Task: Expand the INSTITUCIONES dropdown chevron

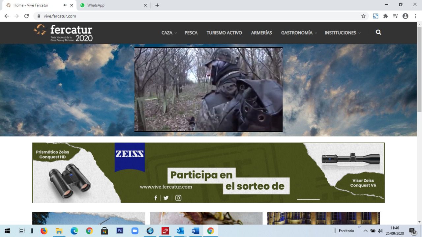Action: pyautogui.click(x=359, y=33)
